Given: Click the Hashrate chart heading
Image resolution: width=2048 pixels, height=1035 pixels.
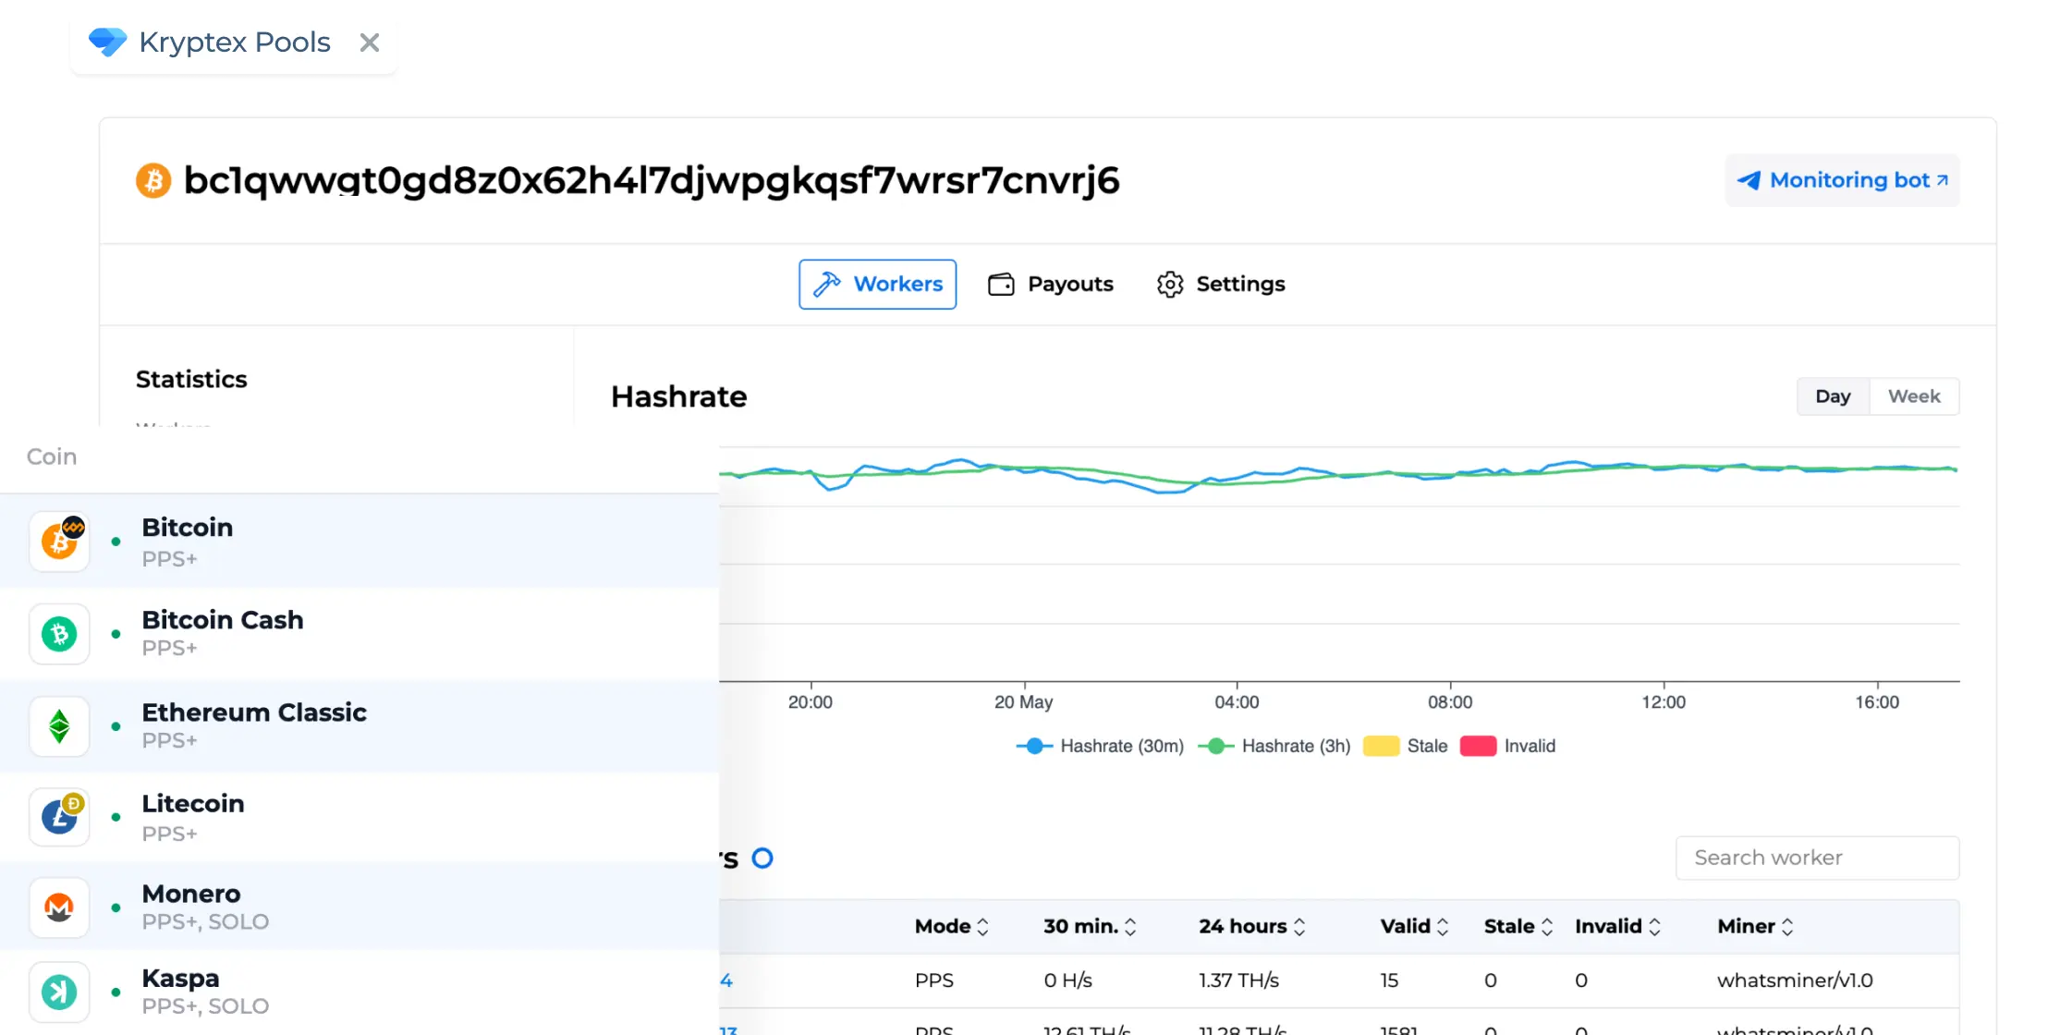Looking at the screenshot, I should (679, 396).
